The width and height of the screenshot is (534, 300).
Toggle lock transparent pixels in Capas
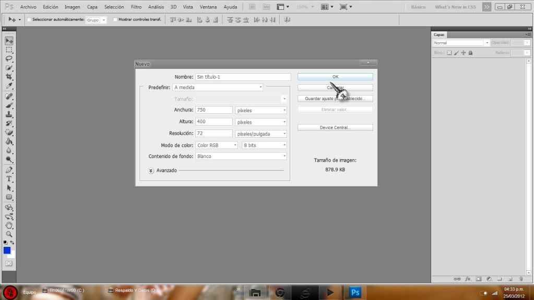point(449,53)
